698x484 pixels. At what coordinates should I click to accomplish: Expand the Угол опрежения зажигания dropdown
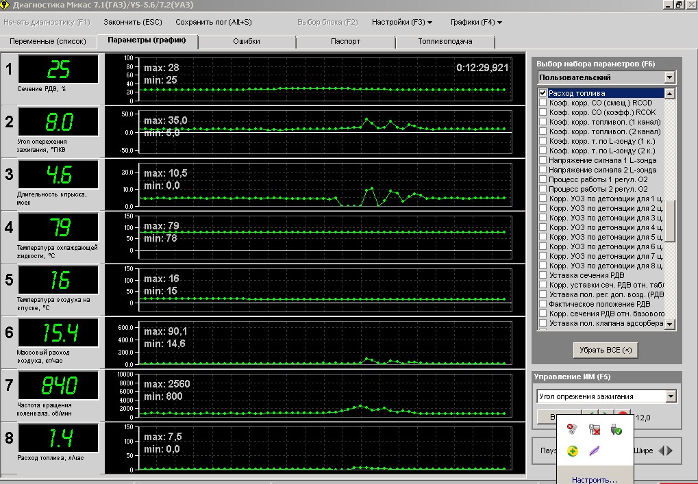[x=671, y=396]
